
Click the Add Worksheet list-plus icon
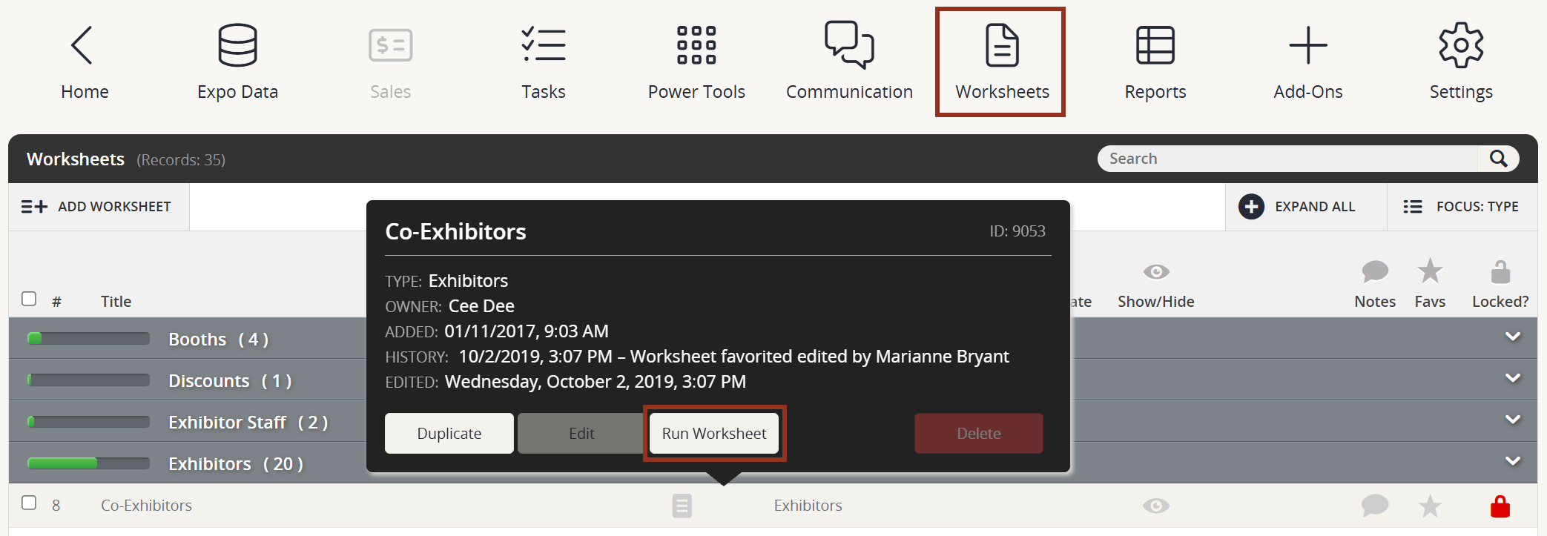click(34, 207)
